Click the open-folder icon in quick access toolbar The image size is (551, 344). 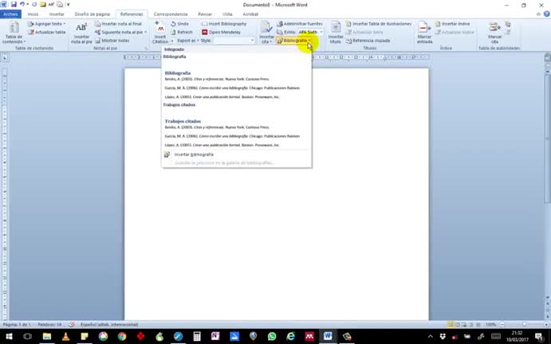pos(42,5)
